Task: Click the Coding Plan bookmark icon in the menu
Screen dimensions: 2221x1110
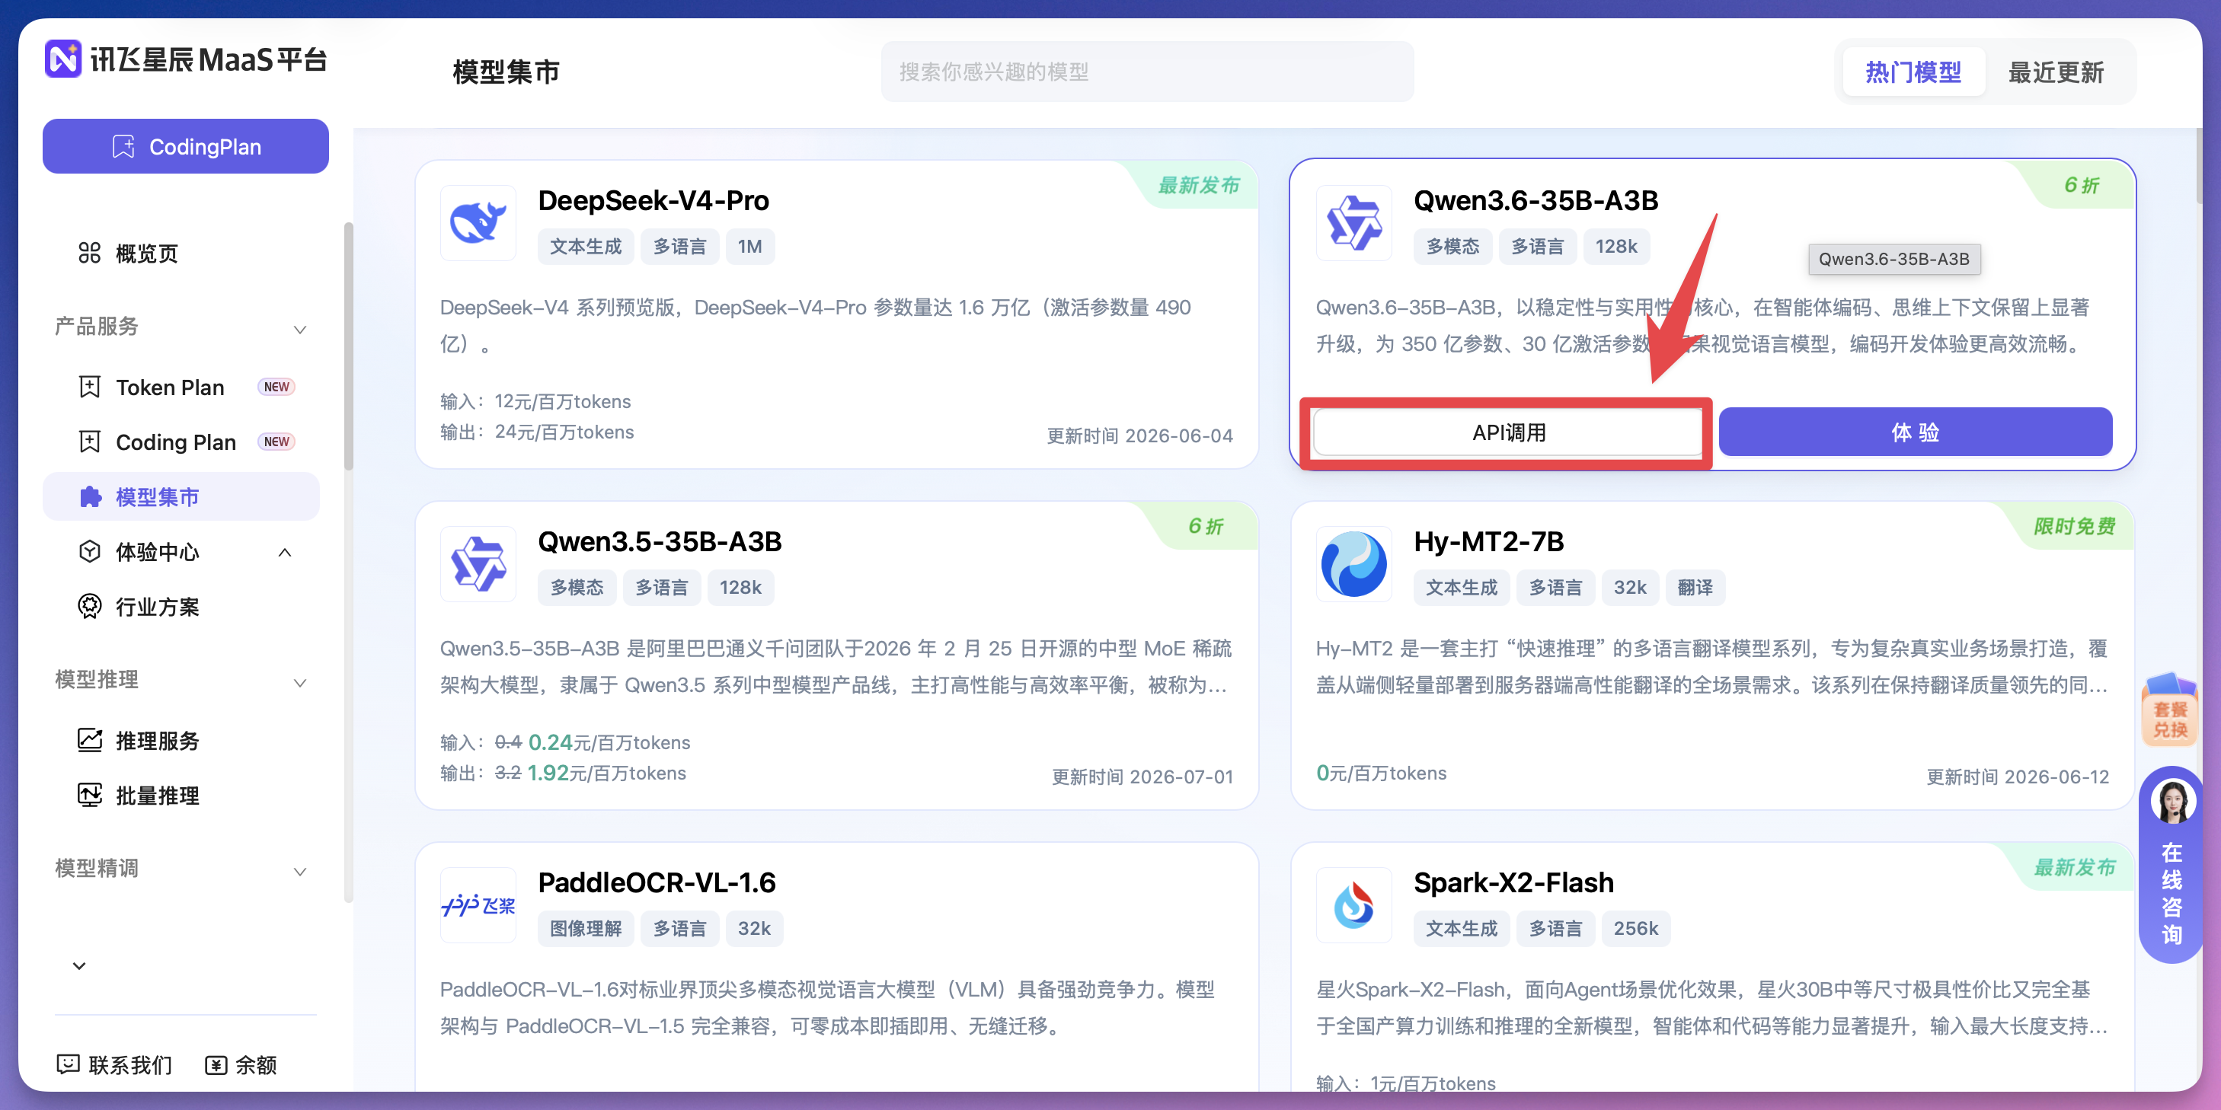Action: (90, 442)
